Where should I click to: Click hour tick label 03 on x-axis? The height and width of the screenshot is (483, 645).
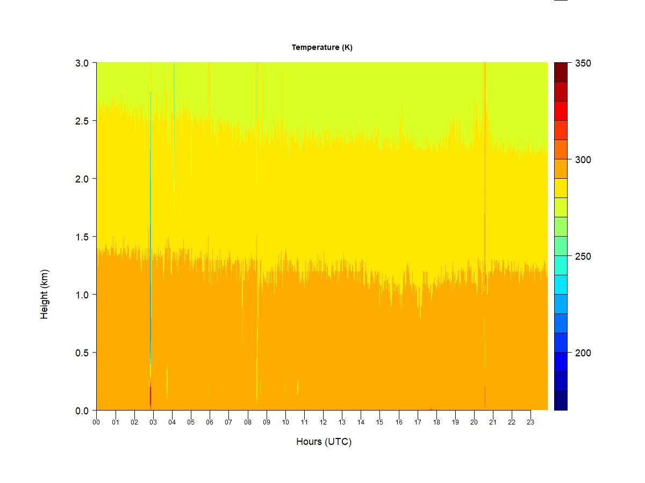coord(153,422)
